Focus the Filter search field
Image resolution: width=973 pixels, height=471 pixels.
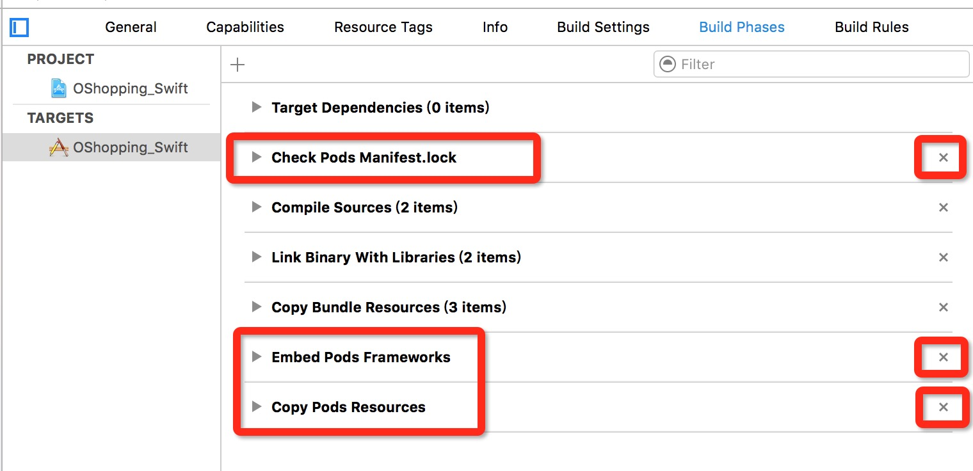point(811,64)
